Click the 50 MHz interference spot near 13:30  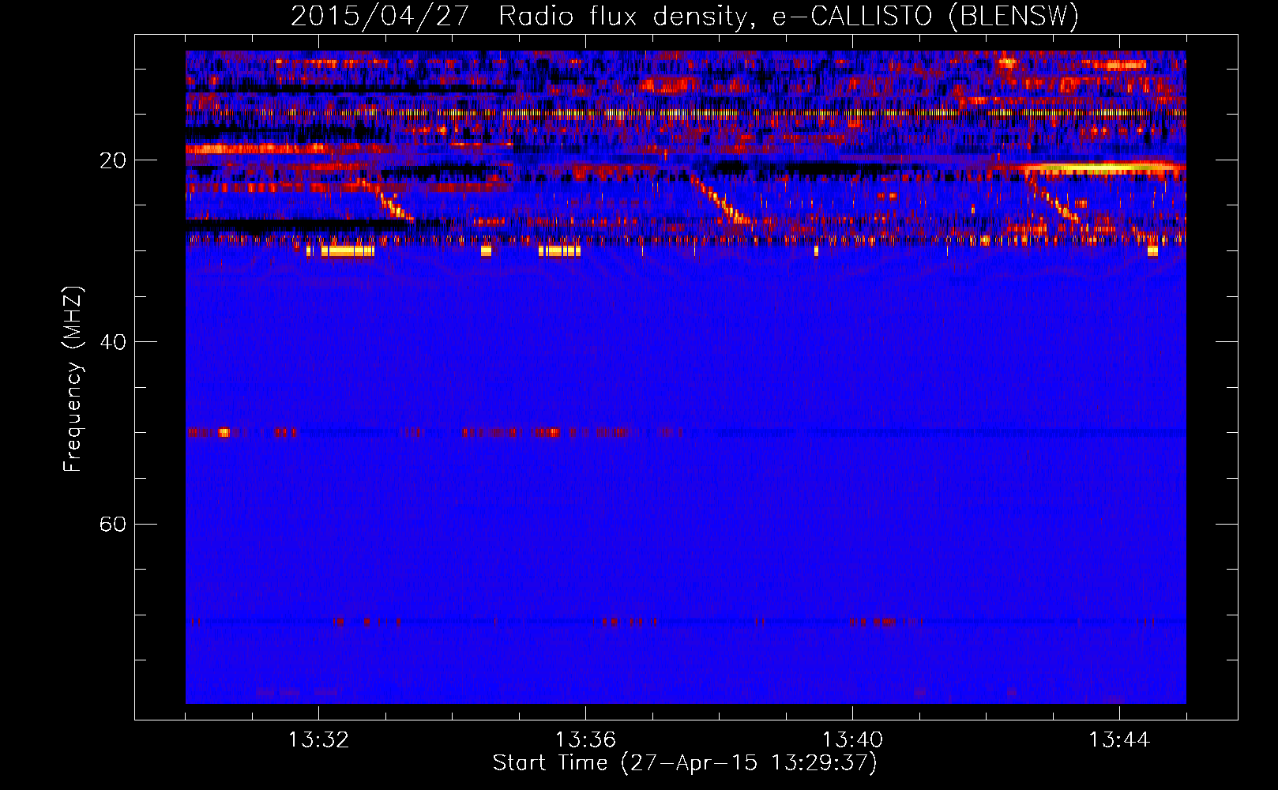pos(224,432)
